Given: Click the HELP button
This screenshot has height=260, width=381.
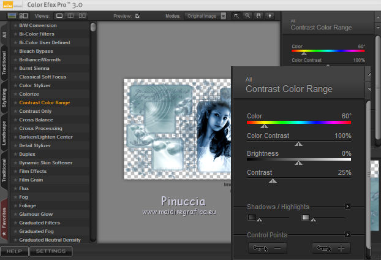Looking at the screenshot, I should click(14, 251).
